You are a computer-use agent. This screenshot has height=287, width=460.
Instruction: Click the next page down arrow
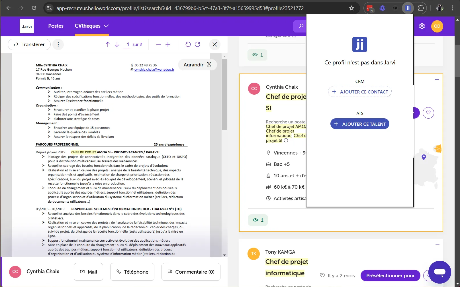(x=117, y=44)
